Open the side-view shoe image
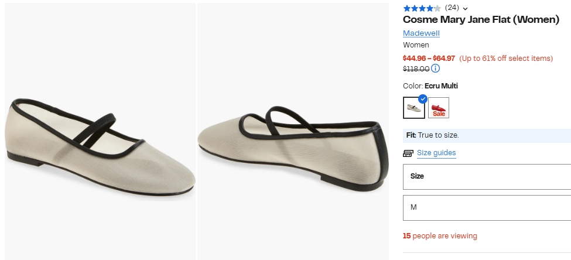This screenshot has width=571, height=260. (99, 131)
